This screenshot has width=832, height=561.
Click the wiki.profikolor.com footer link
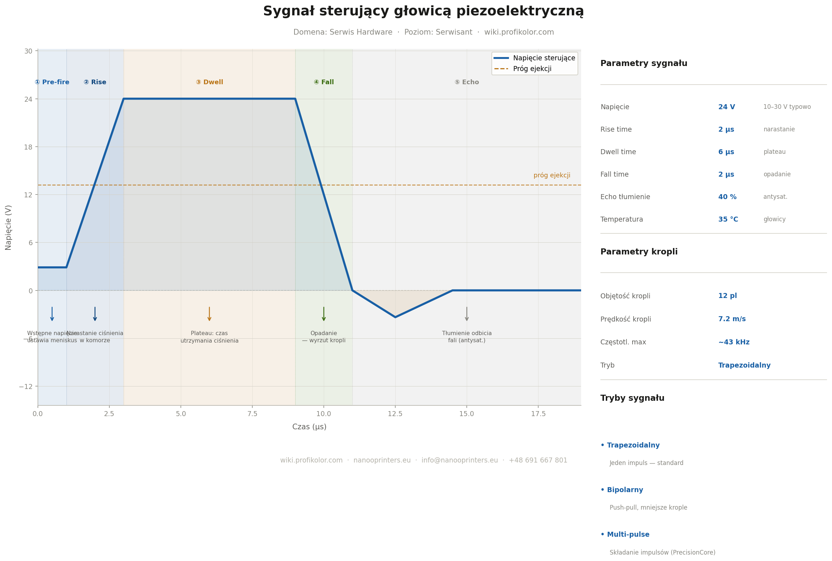pos(311,460)
